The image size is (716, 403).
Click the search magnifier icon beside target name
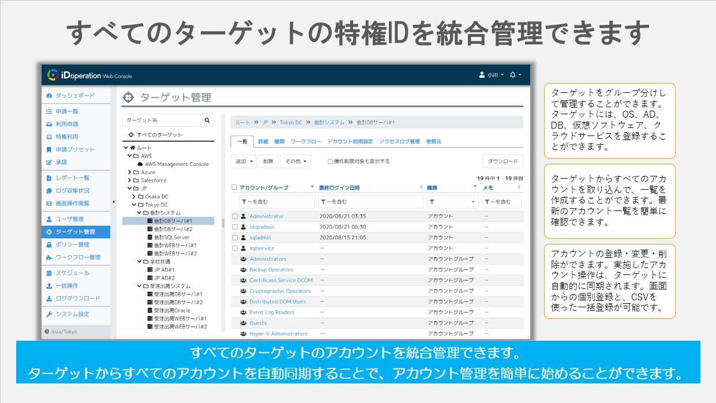pyautogui.click(x=208, y=120)
